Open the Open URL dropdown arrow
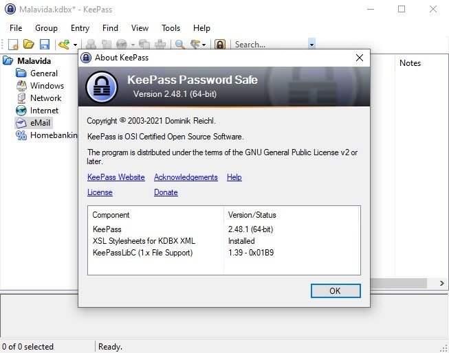Image resolution: width=449 pixels, height=353 pixels. pyautogui.click(x=133, y=45)
